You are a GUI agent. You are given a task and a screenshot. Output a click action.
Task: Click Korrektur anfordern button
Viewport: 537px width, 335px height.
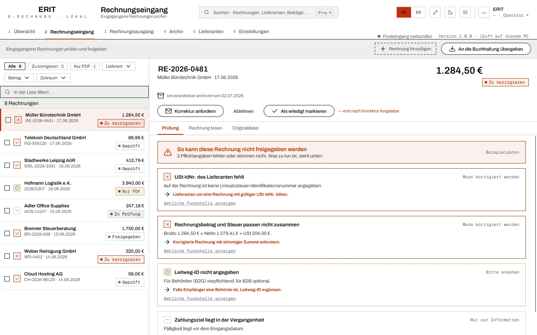191,111
